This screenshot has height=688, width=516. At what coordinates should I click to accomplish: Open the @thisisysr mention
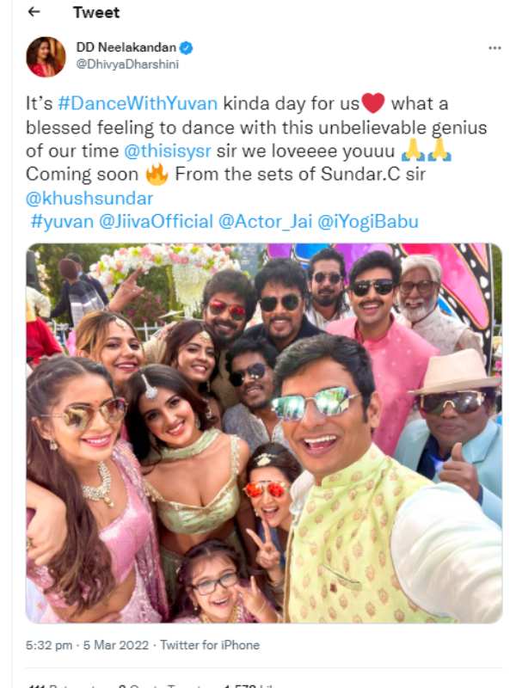coord(168,151)
